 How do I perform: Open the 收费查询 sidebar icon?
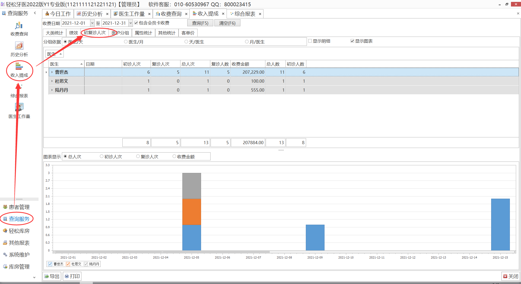tap(19, 29)
